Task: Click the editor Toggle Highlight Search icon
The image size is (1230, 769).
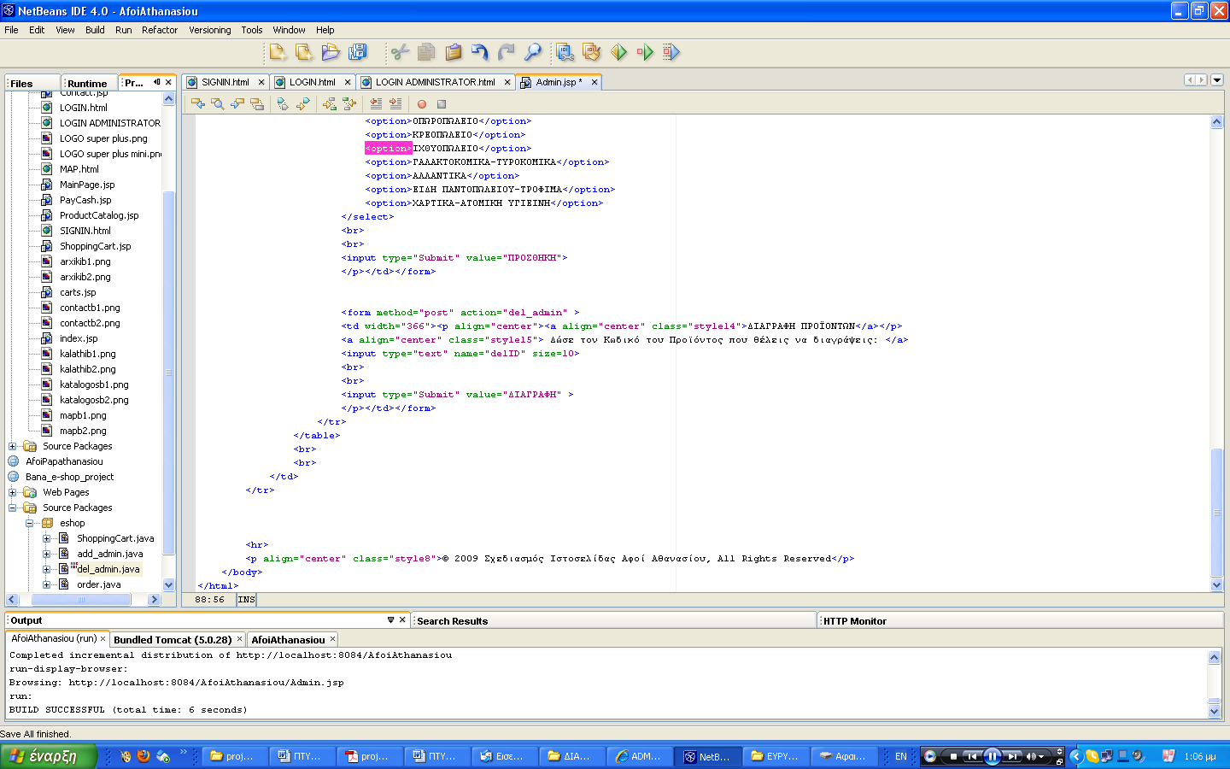Action: 257,103
